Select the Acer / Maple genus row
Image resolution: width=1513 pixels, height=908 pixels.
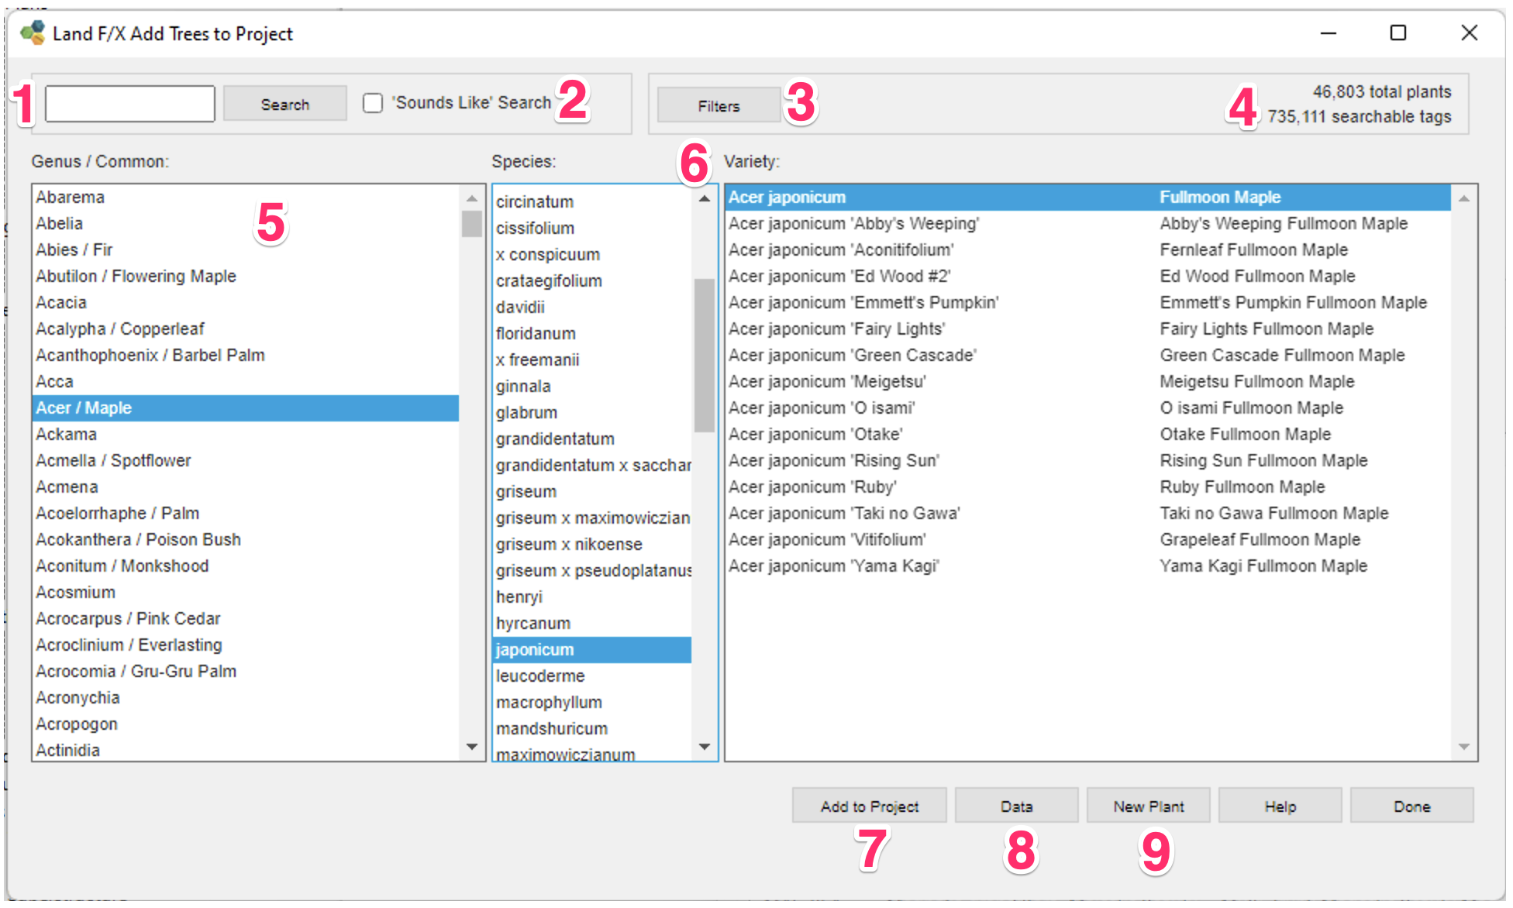[x=246, y=408]
